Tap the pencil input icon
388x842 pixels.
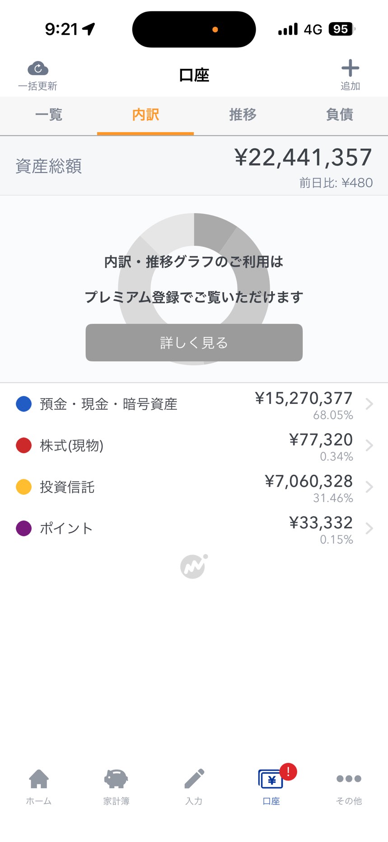pos(194,779)
